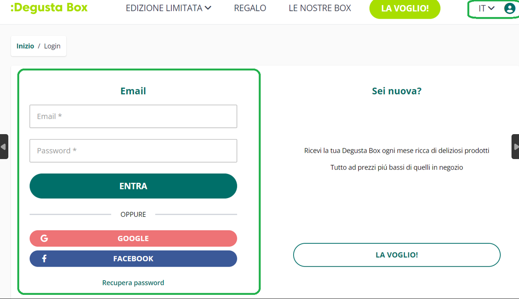Open the Le Nostre Box menu item
Image resolution: width=519 pixels, height=299 pixels.
click(320, 8)
